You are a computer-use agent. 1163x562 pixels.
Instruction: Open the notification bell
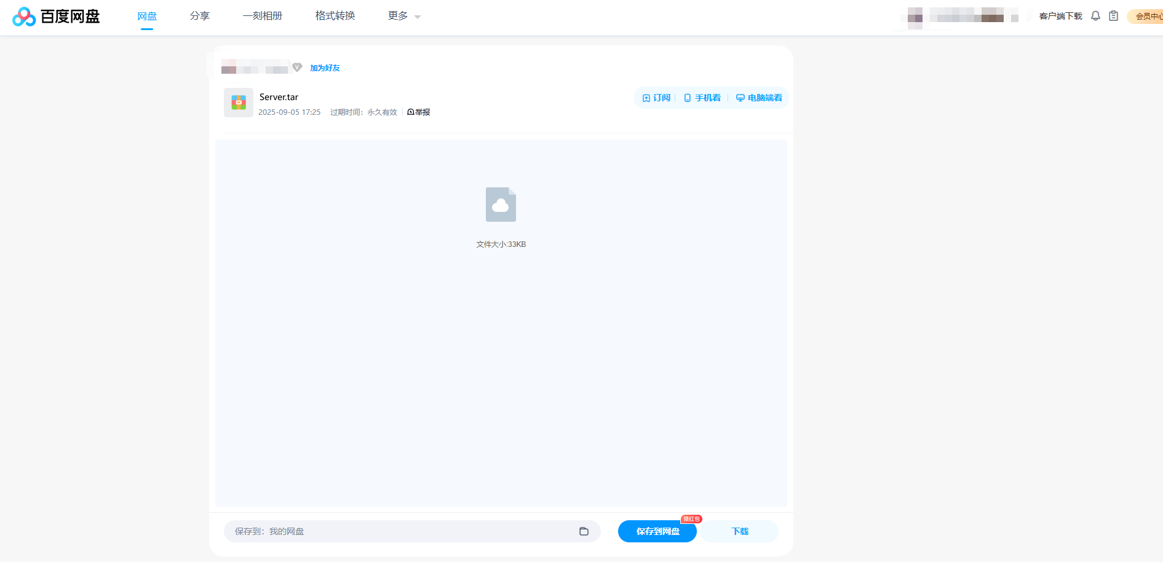(1095, 16)
